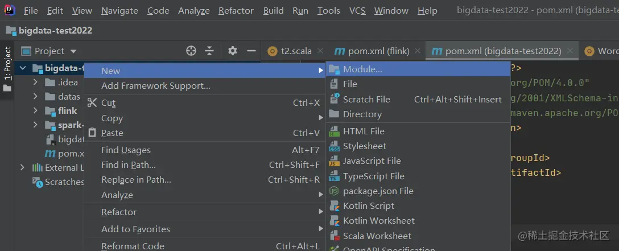This screenshot has height=251, width=619.
Task: Expand the spark module node
Action: pos(35,125)
